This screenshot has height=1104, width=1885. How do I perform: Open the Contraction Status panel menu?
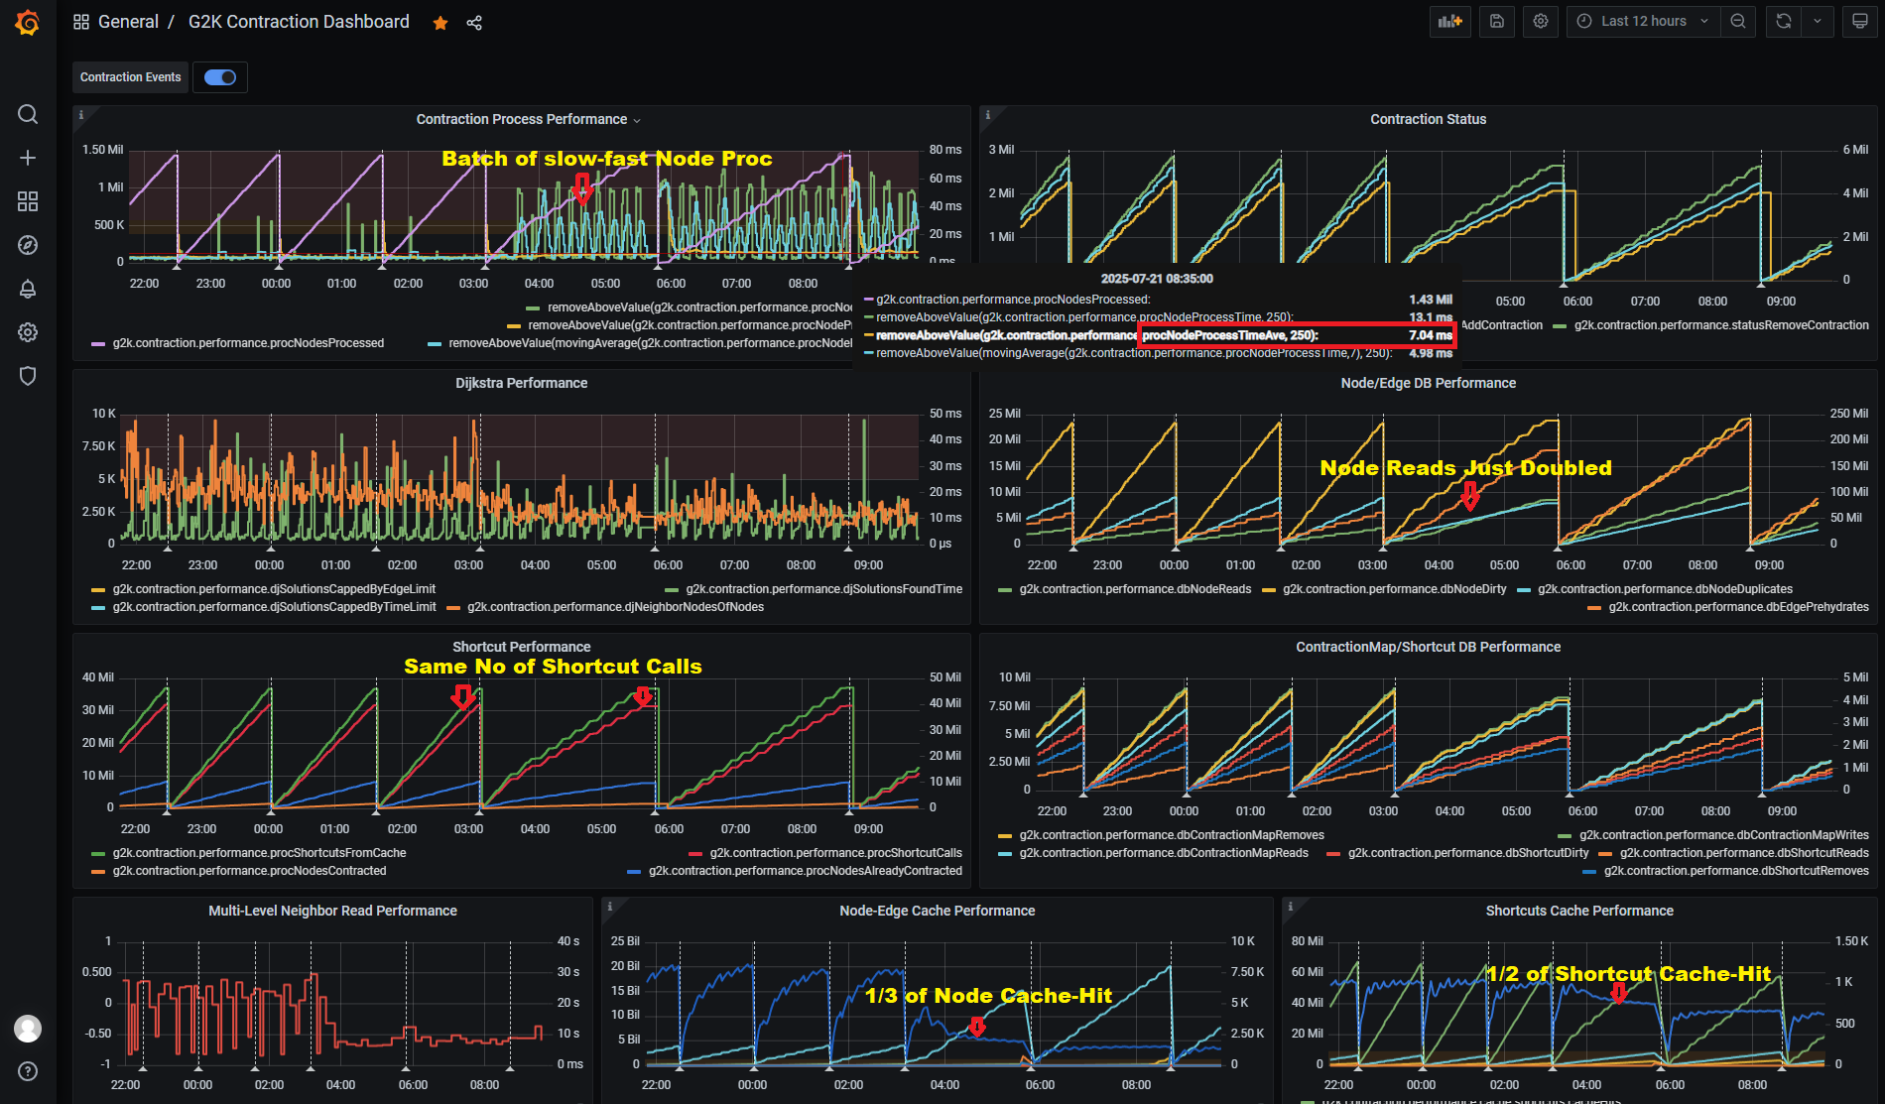(1428, 119)
